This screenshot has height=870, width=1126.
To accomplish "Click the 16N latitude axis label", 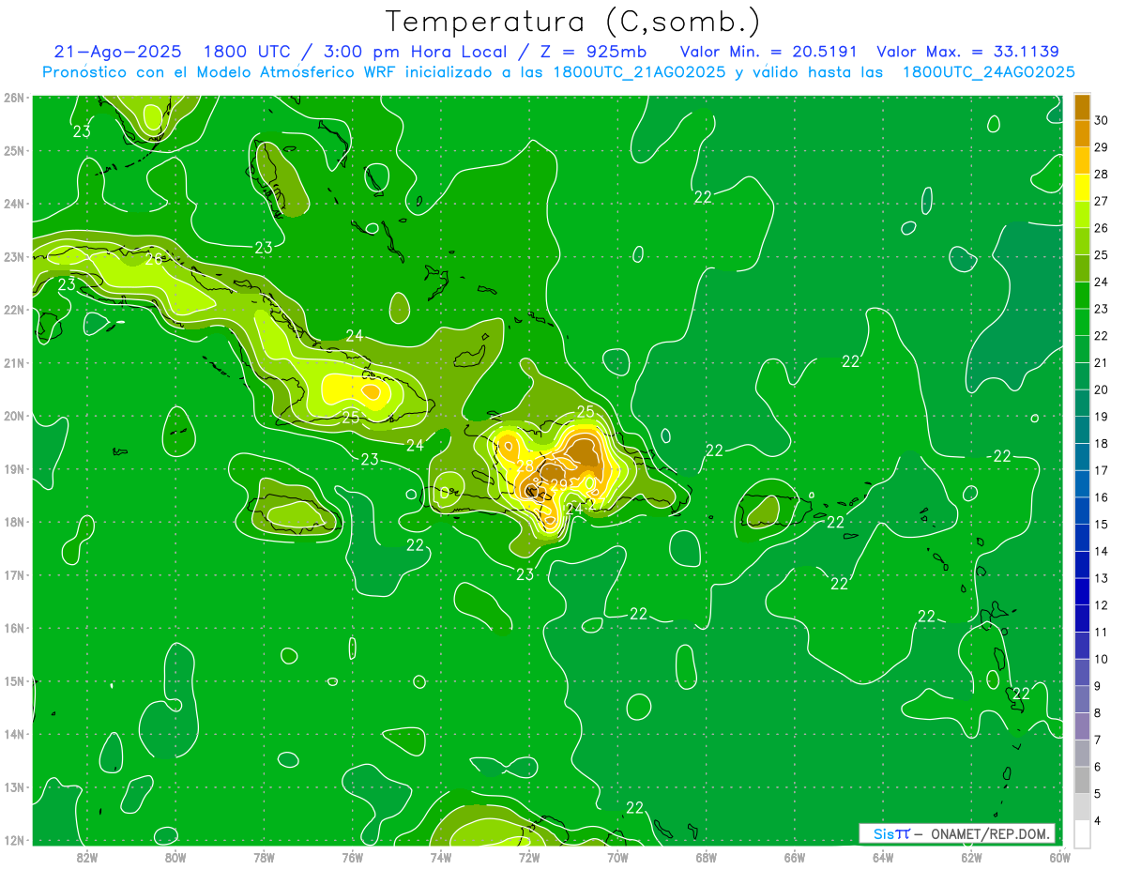I will click(13, 628).
